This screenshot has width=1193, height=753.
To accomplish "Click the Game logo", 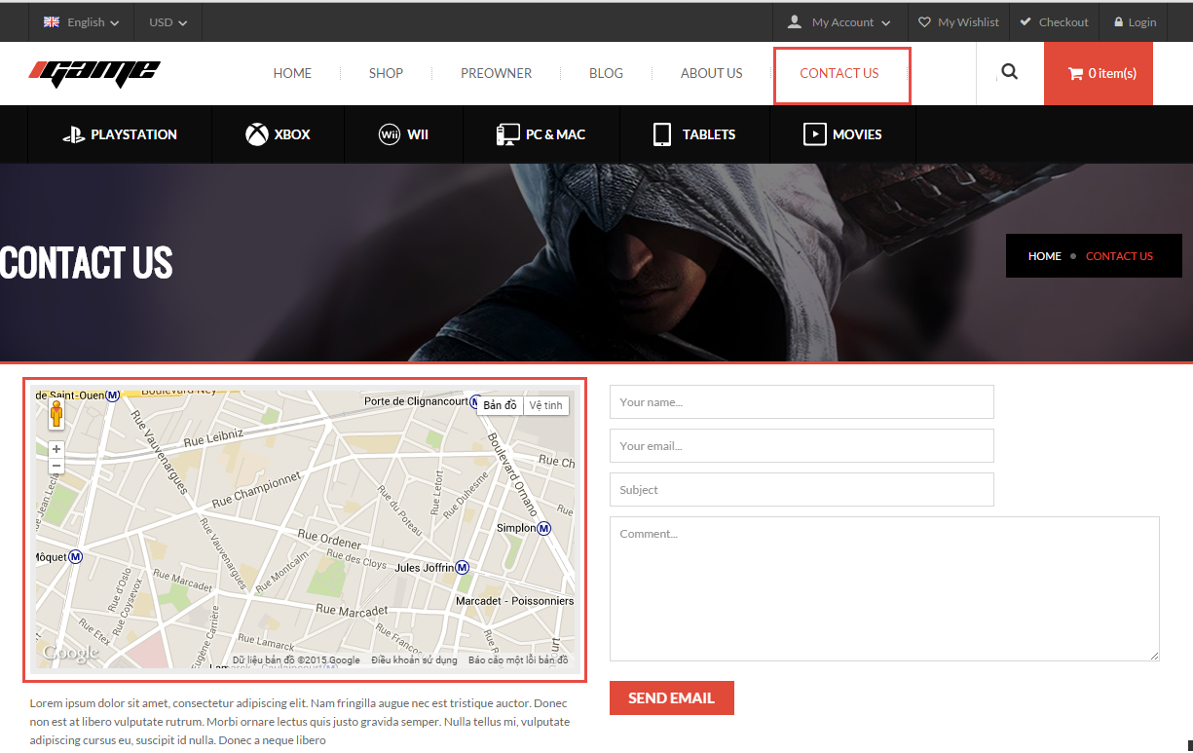I will coord(94,73).
